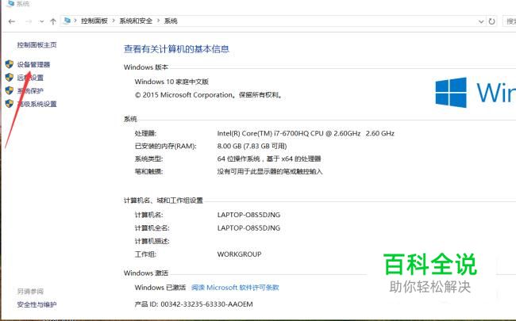The width and height of the screenshot is (516, 321).
Task: Expand chevron before 控制面板 breadcrumb
Action: 75,21
